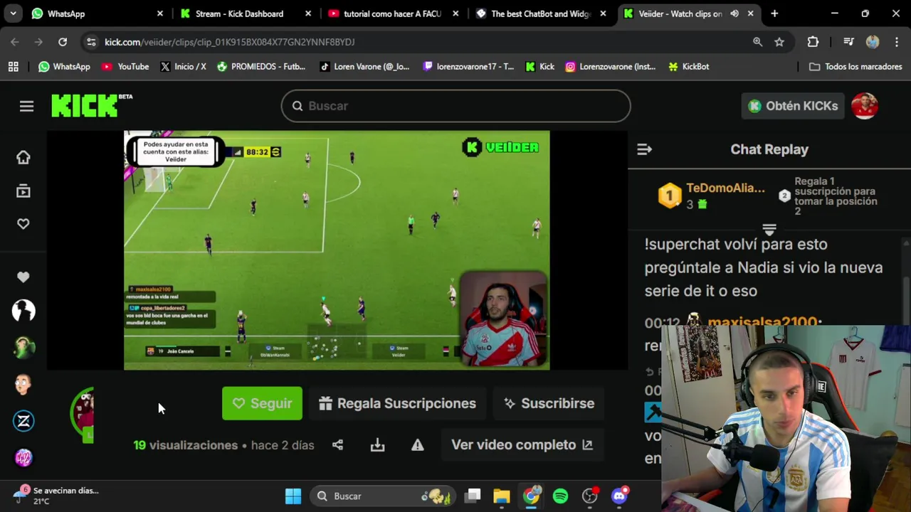This screenshot has width=911, height=512.
Task: Open a new browser tab
Action: point(774,14)
